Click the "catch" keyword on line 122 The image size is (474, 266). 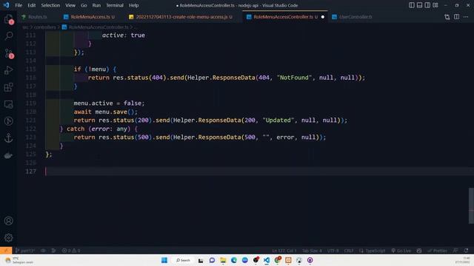tap(76, 129)
